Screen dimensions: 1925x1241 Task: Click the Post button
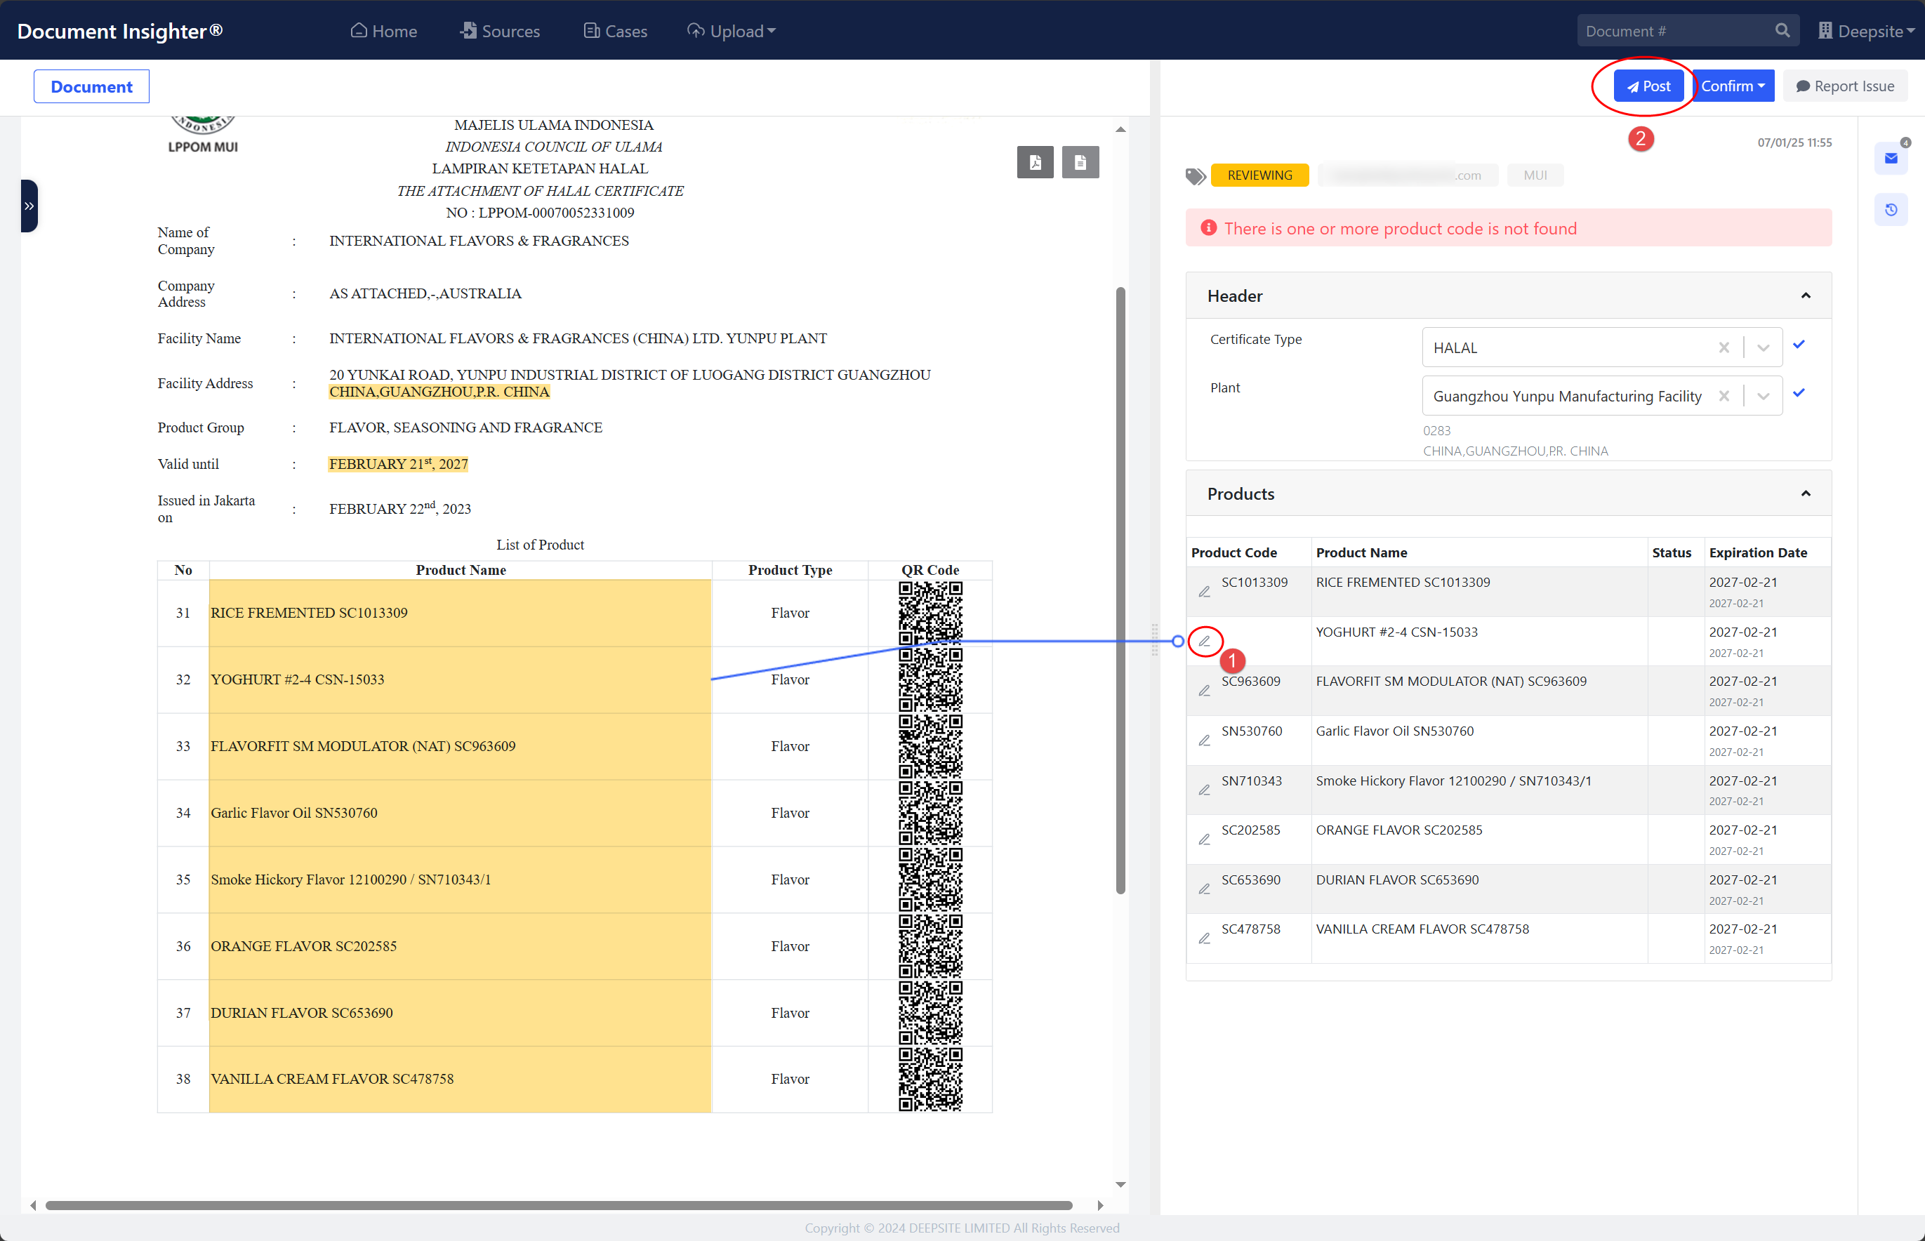click(1648, 86)
